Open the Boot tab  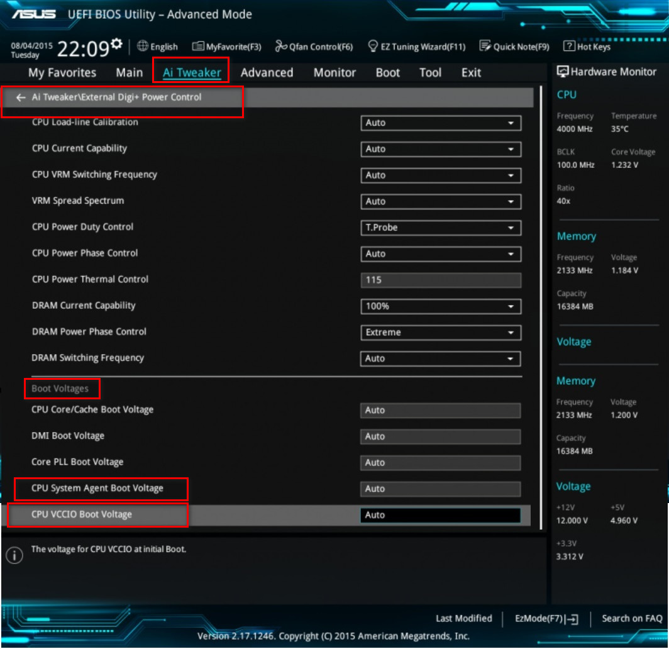pyautogui.click(x=387, y=72)
